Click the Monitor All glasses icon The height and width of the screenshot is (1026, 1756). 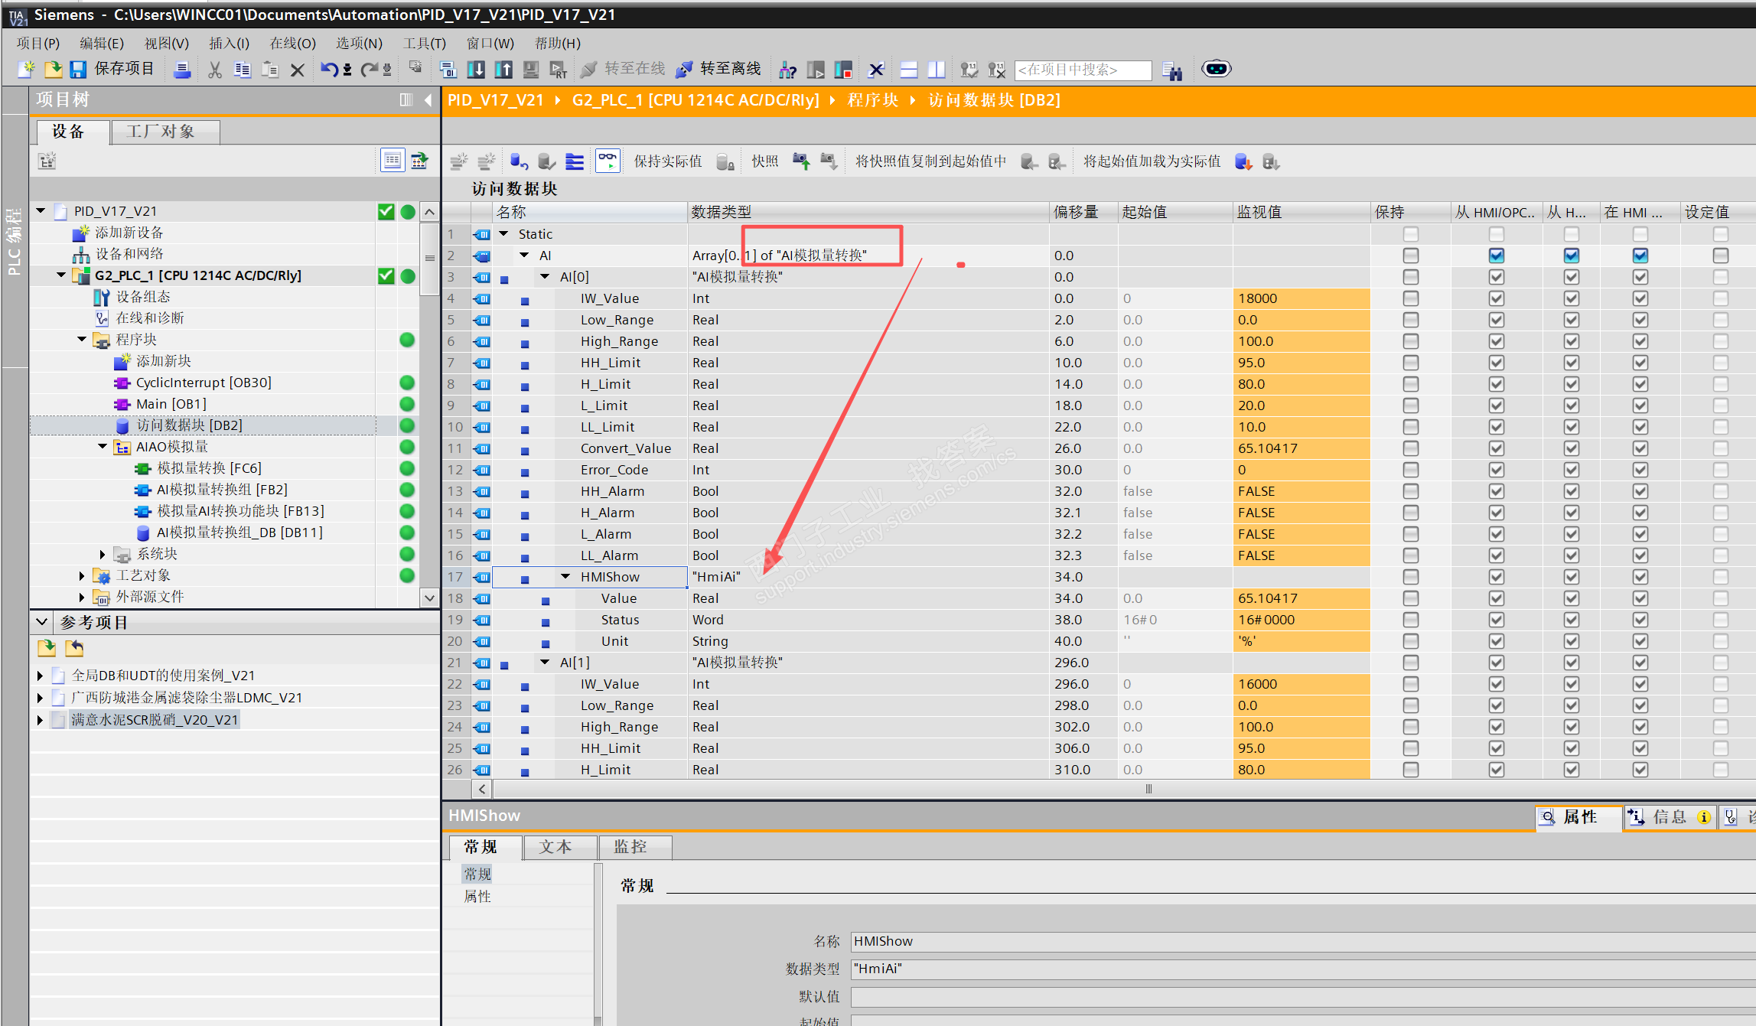point(608,161)
